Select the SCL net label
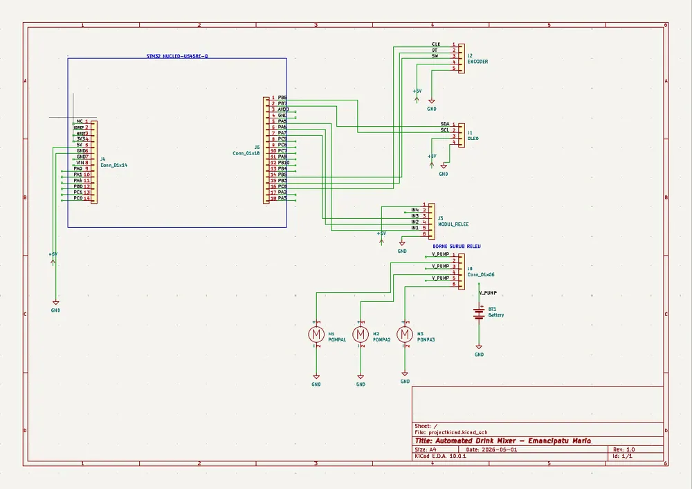692x489 pixels. (x=445, y=130)
